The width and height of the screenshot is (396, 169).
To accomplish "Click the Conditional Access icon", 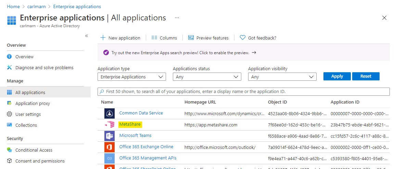I will [x=9, y=150].
